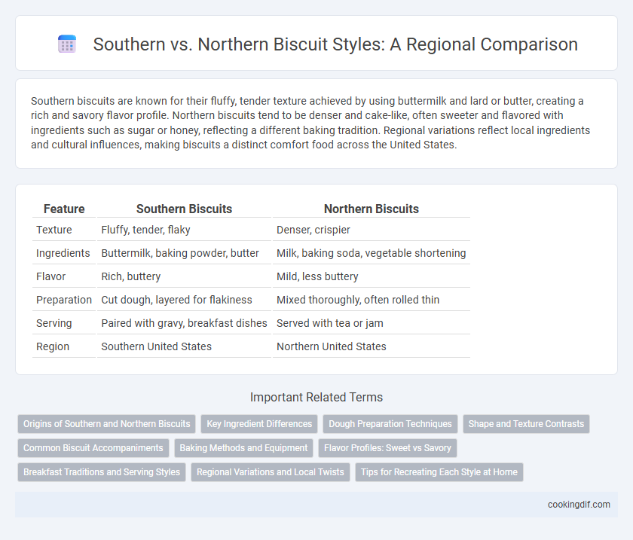Screen dimensions: 633x540
Task: Click Tips for Recreating Each Style at Home
Action: [x=439, y=471]
